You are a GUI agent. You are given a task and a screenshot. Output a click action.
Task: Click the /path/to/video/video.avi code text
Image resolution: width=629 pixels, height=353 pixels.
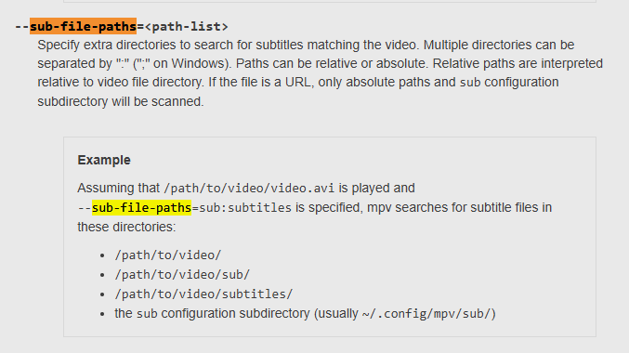coord(249,189)
